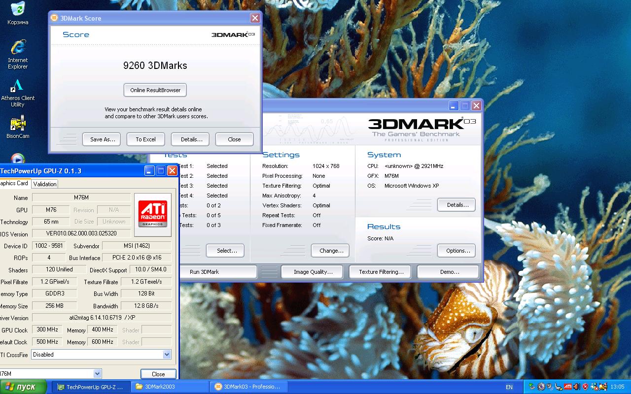
Task: Click the DirectX Support 10.0 / SM4.0 field
Action: click(150, 269)
